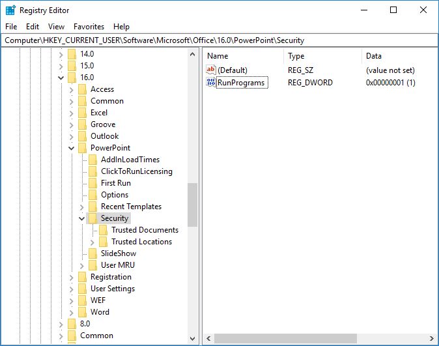
Task: Collapse the 16.0 key
Action: [61, 78]
